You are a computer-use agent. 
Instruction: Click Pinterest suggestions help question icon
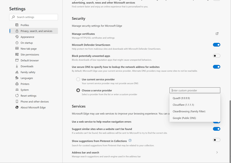[x=130, y=141]
